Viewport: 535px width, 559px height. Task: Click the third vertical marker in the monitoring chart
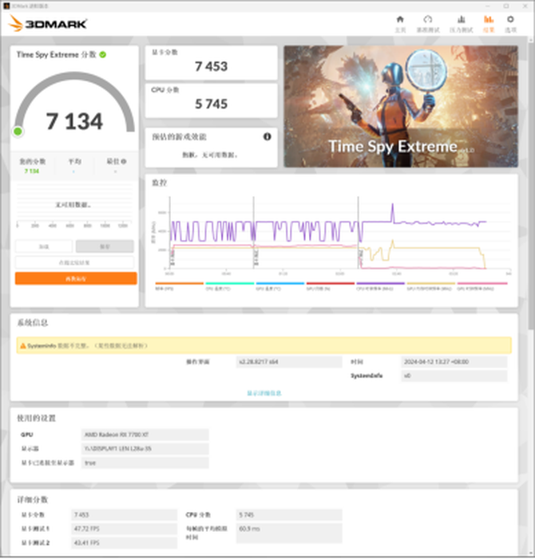[x=359, y=232]
